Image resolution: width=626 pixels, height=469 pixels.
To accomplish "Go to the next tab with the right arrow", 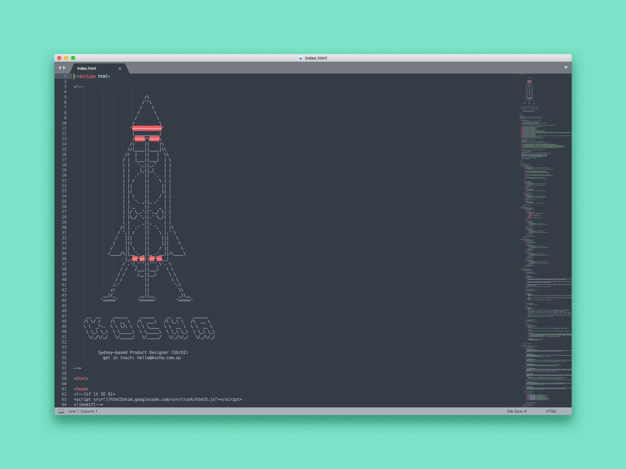I will [65, 68].
